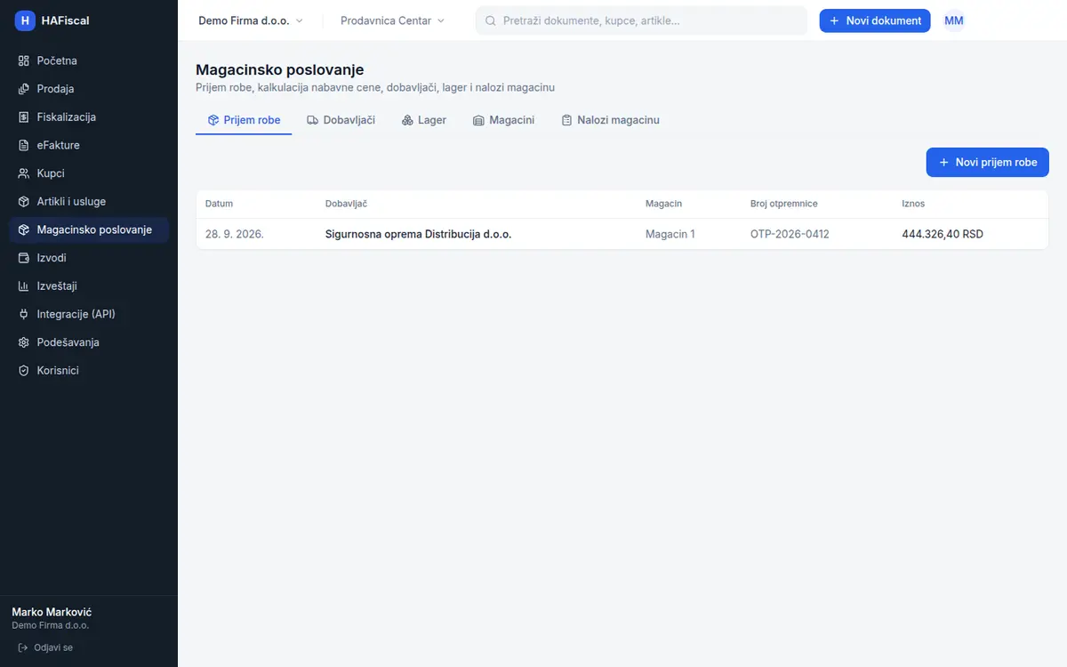Select the Kupci people icon
The height and width of the screenshot is (667, 1067).
24,173
